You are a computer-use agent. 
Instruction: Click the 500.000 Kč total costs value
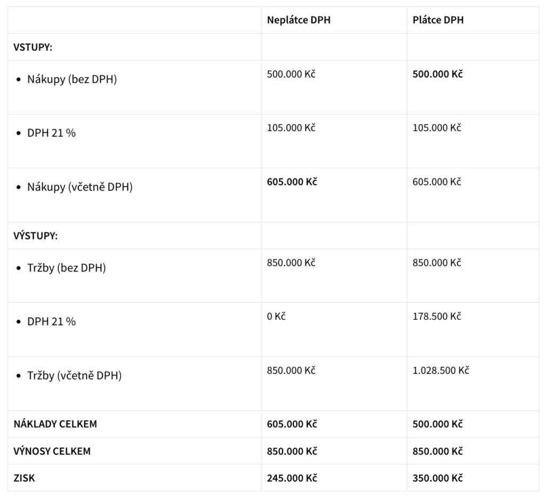pos(437,424)
